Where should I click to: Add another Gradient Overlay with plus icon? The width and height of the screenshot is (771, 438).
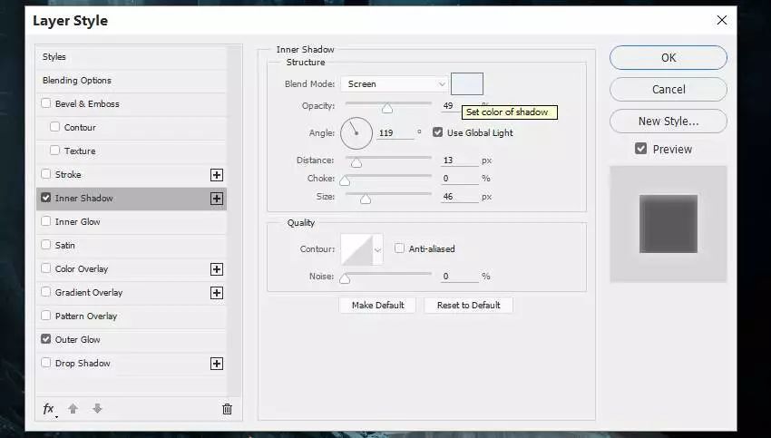[x=217, y=293]
